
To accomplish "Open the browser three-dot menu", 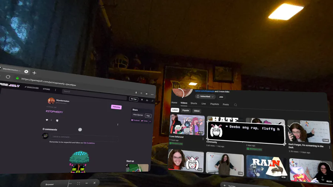I will 152,94.
